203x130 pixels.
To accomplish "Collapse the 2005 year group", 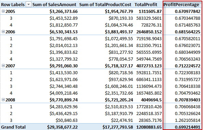I will tap(3, 11).
